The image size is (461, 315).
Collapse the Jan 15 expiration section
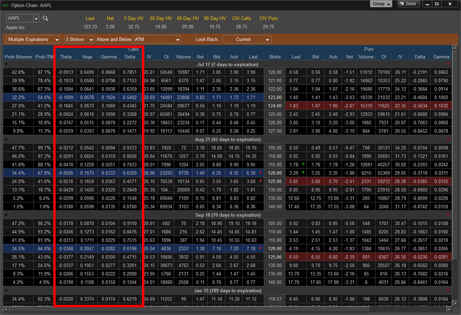(x=6, y=290)
